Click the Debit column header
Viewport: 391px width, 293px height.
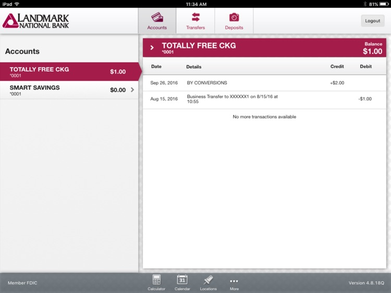click(x=366, y=67)
